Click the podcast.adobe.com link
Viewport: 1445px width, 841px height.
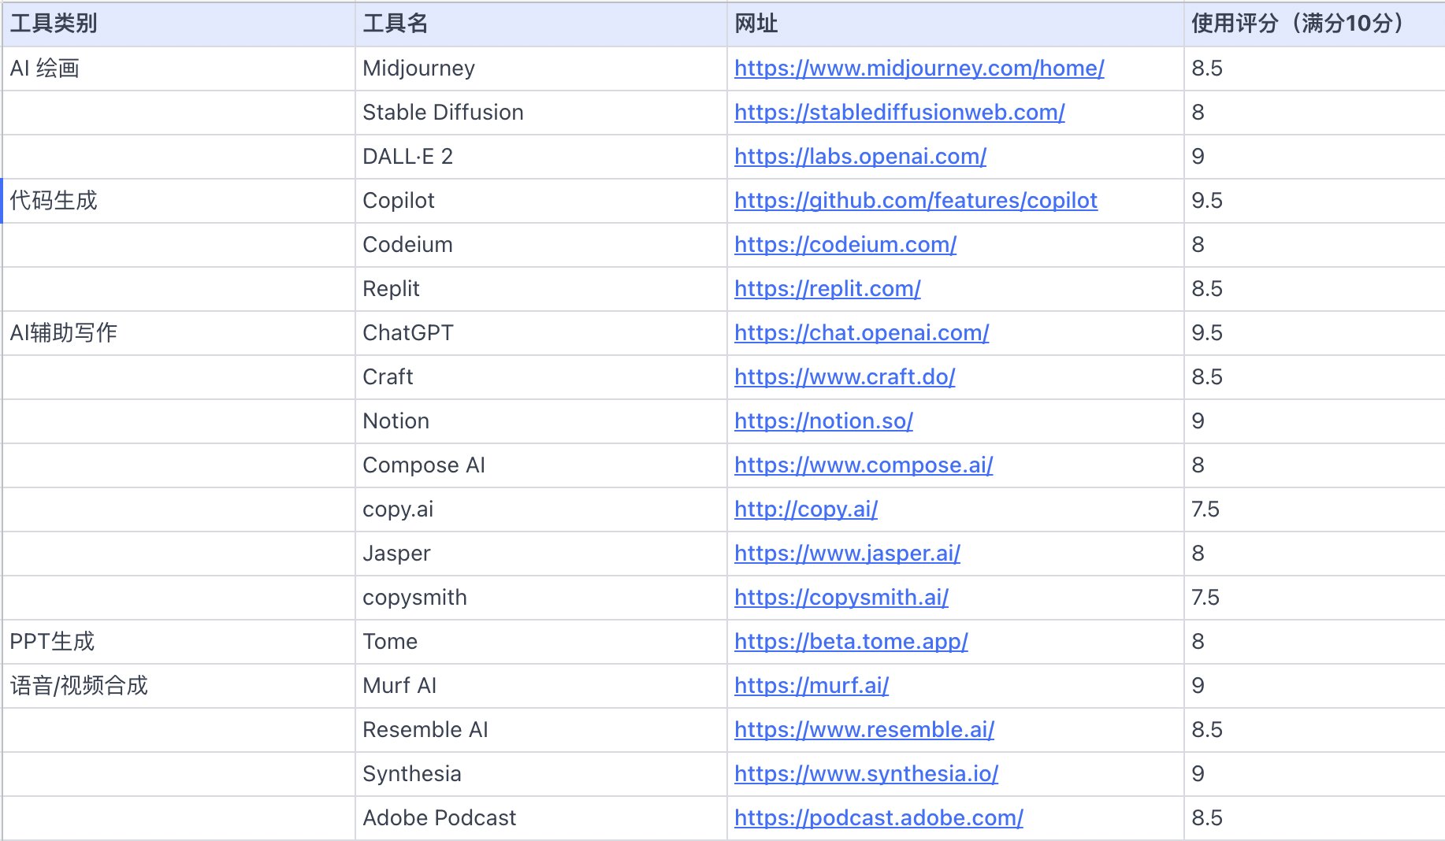[x=879, y=818]
